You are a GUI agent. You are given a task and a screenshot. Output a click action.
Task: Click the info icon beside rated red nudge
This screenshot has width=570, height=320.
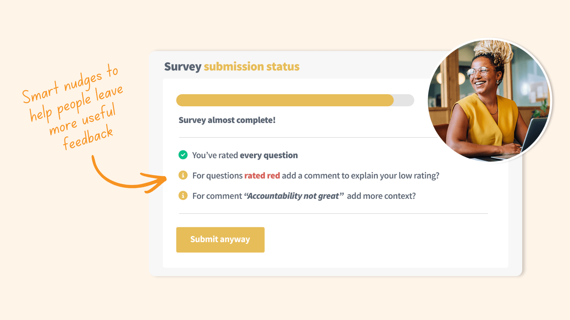click(x=183, y=175)
